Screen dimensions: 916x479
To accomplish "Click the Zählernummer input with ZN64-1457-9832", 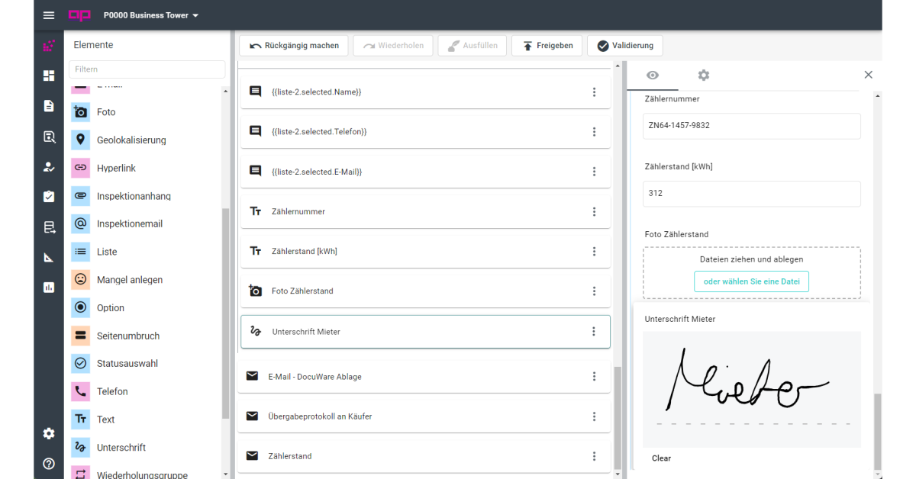I will coord(752,126).
